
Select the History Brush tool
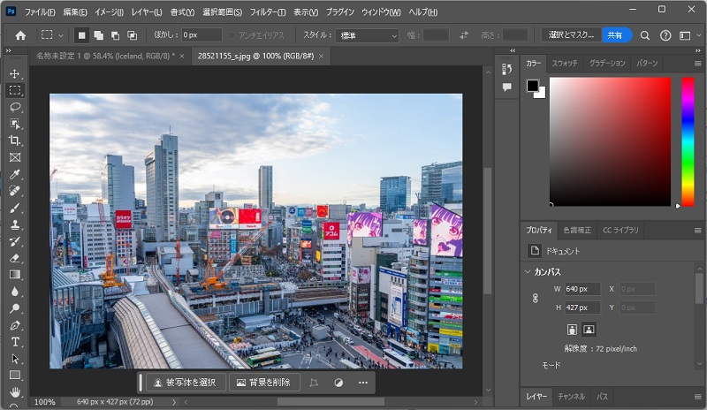tap(15, 241)
